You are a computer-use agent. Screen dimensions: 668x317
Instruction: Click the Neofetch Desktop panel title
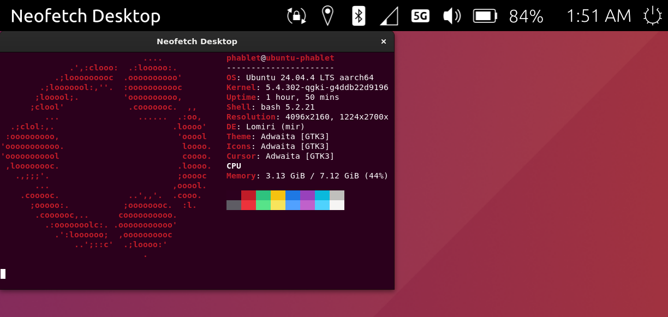click(85, 16)
